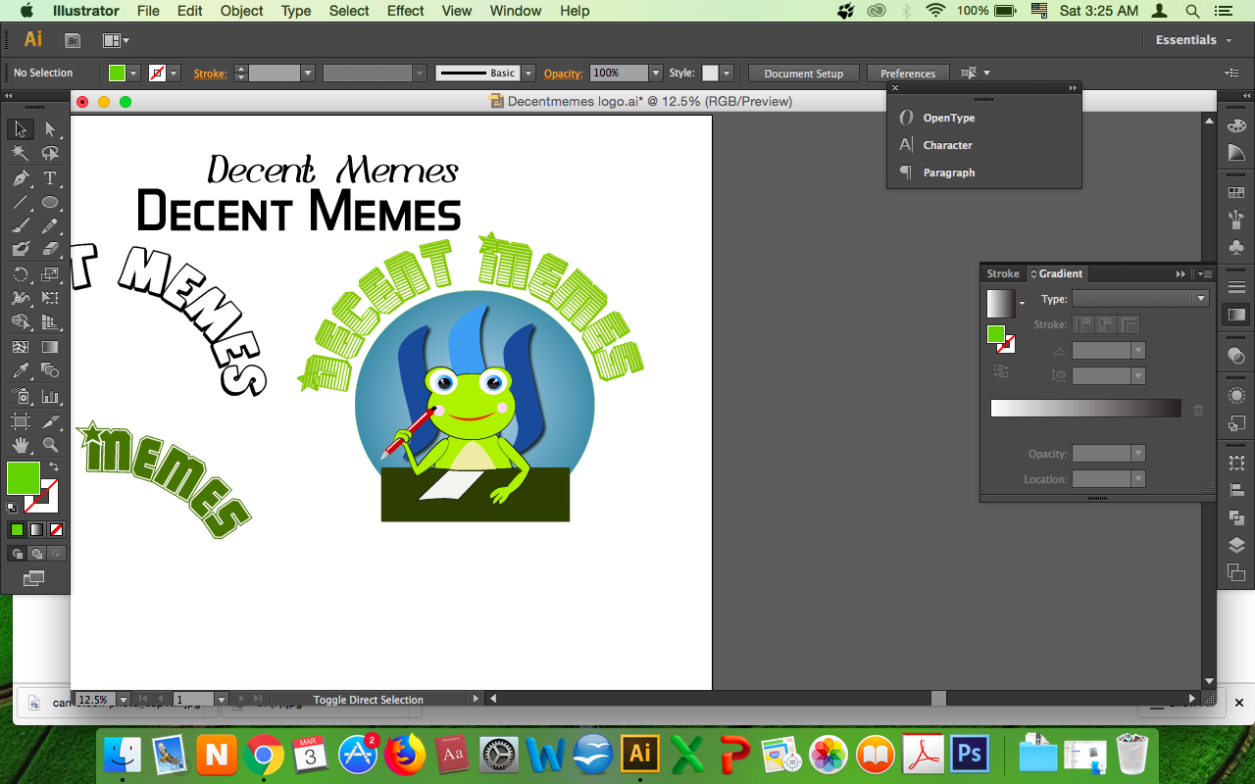The height and width of the screenshot is (784, 1255).
Task: Choose the Ellipse tool
Action: [x=50, y=203]
